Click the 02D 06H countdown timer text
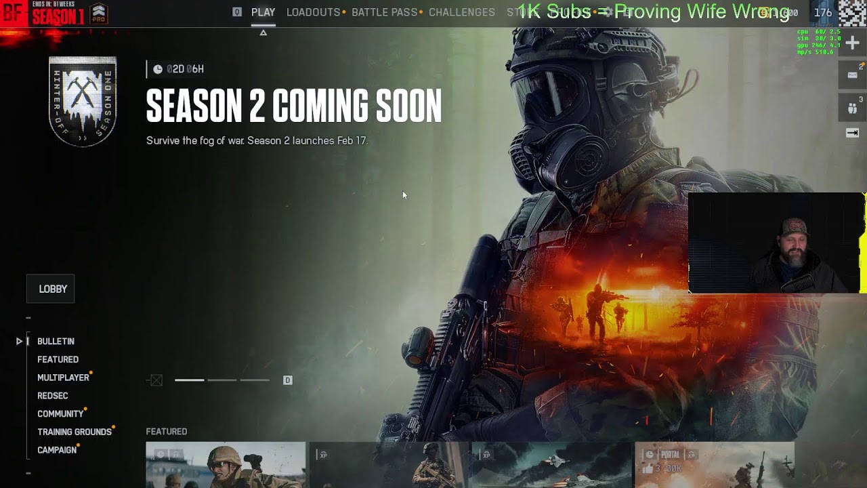 (185, 69)
